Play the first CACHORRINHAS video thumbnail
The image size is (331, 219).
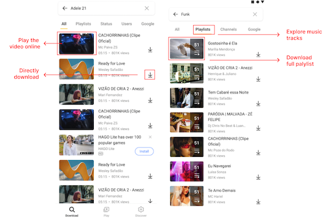[x=77, y=43]
